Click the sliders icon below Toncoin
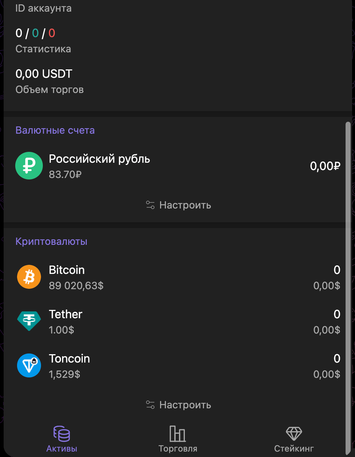 [150, 405]
